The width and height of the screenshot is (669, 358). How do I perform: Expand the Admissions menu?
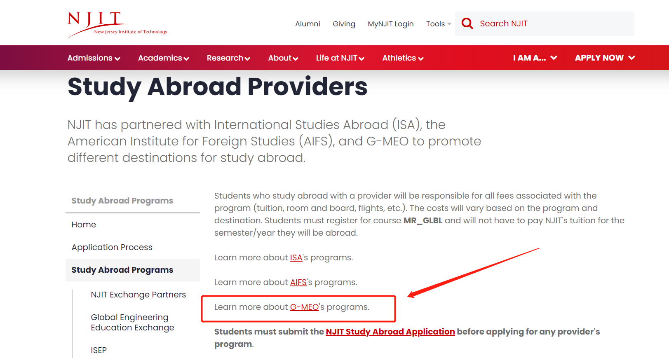click(94, 58)
